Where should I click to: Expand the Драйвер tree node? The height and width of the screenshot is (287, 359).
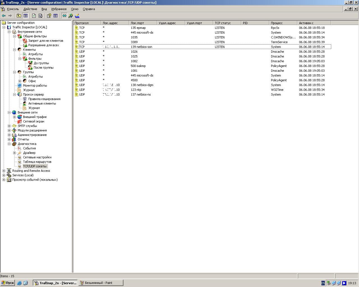point(15,153)
